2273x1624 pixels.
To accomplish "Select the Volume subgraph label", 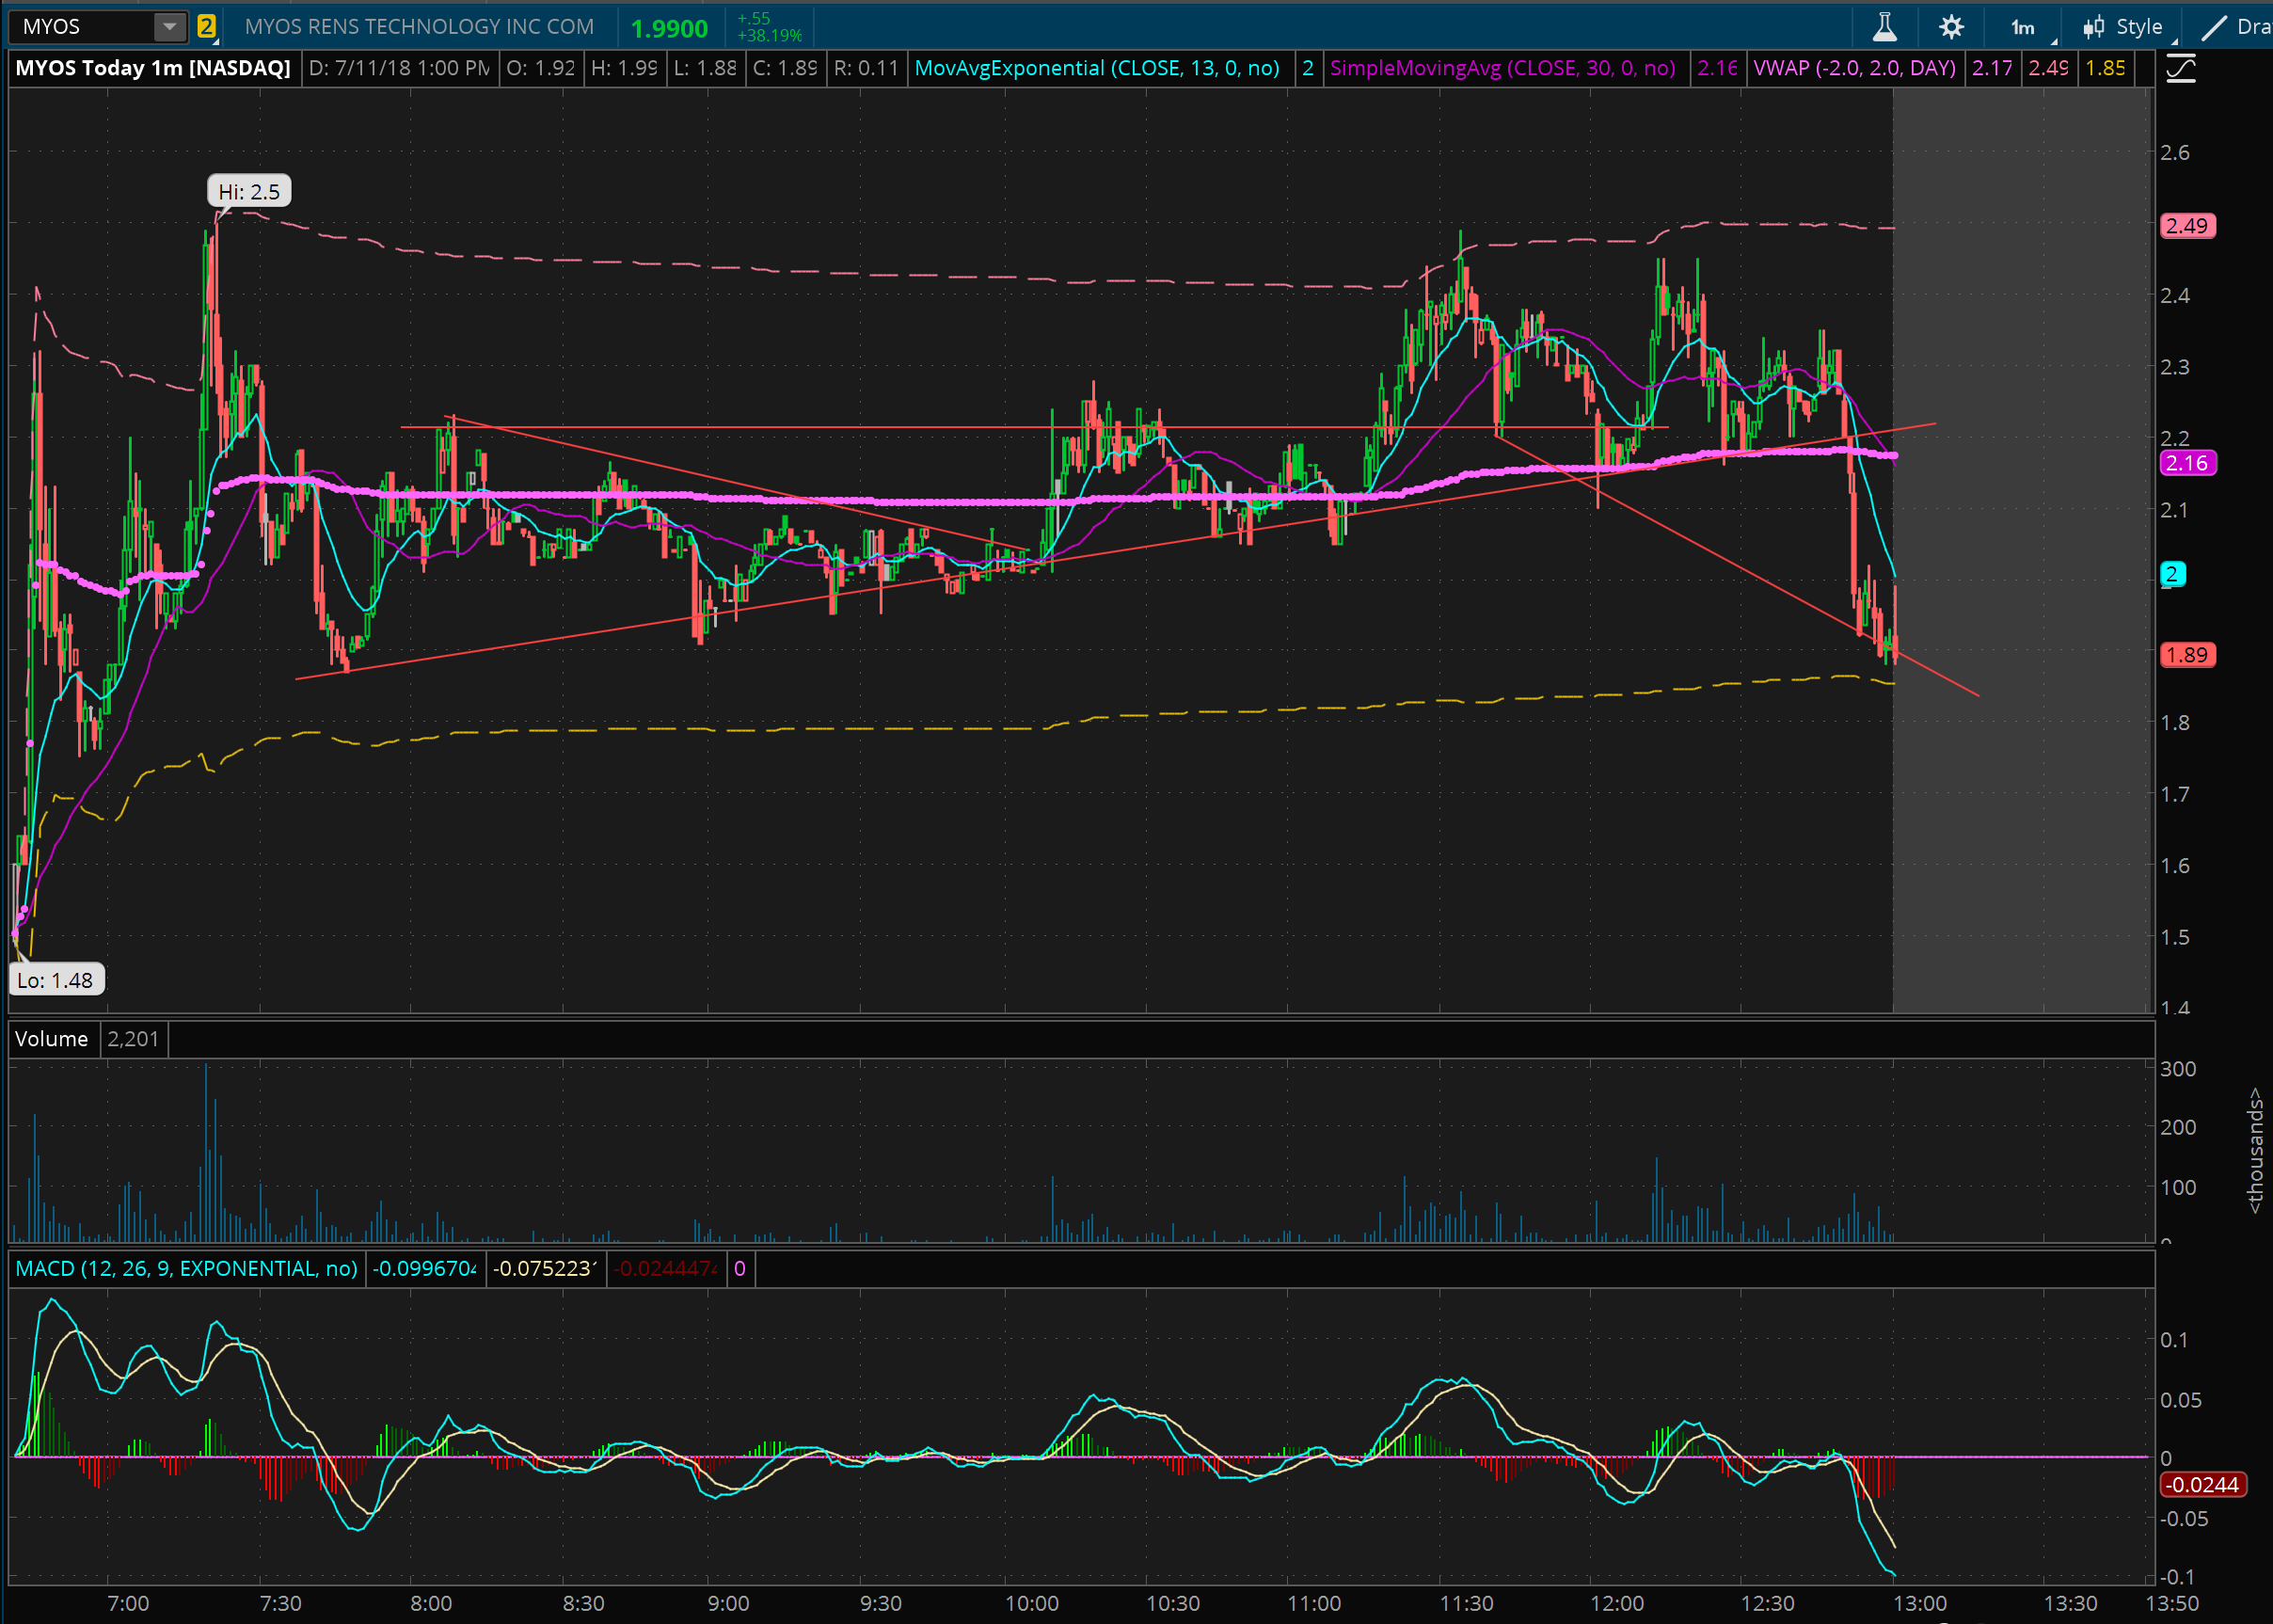I will [51, 1039].
